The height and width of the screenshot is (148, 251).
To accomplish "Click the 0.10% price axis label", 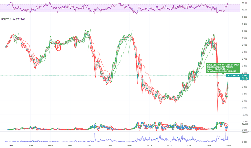I will [x=244, y=101].
